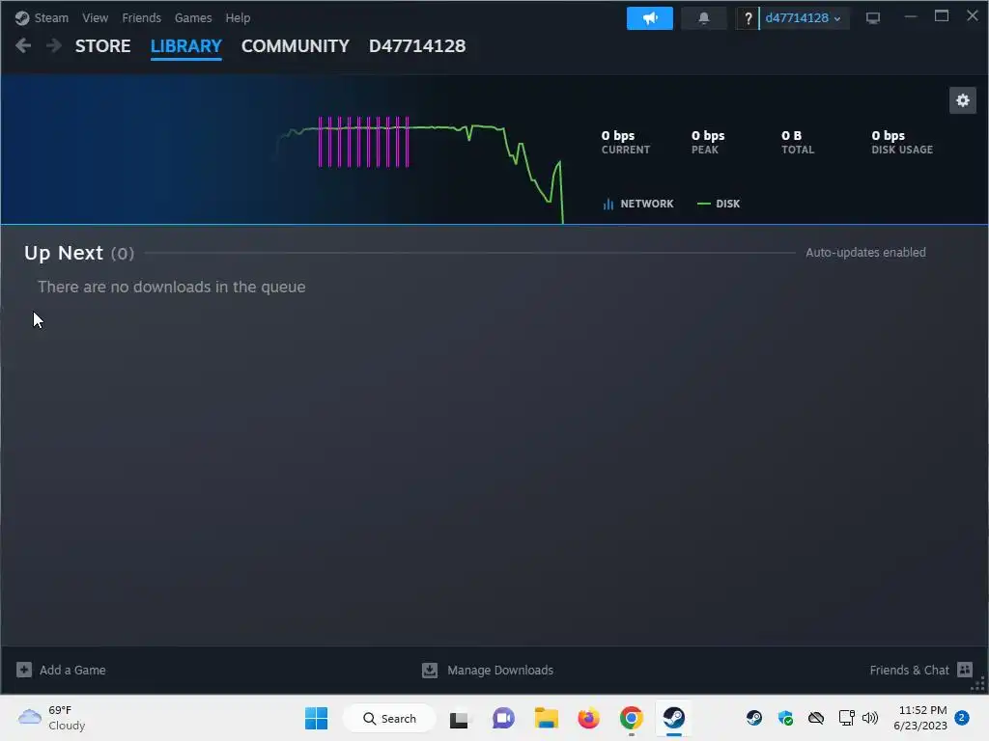This screenshot has height=741, width=989.
Task: Open File Explorer from taskbar
Action: tap(547, 718)
